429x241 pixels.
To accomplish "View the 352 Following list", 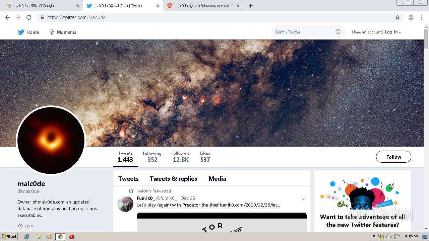I will click(152, 157).
